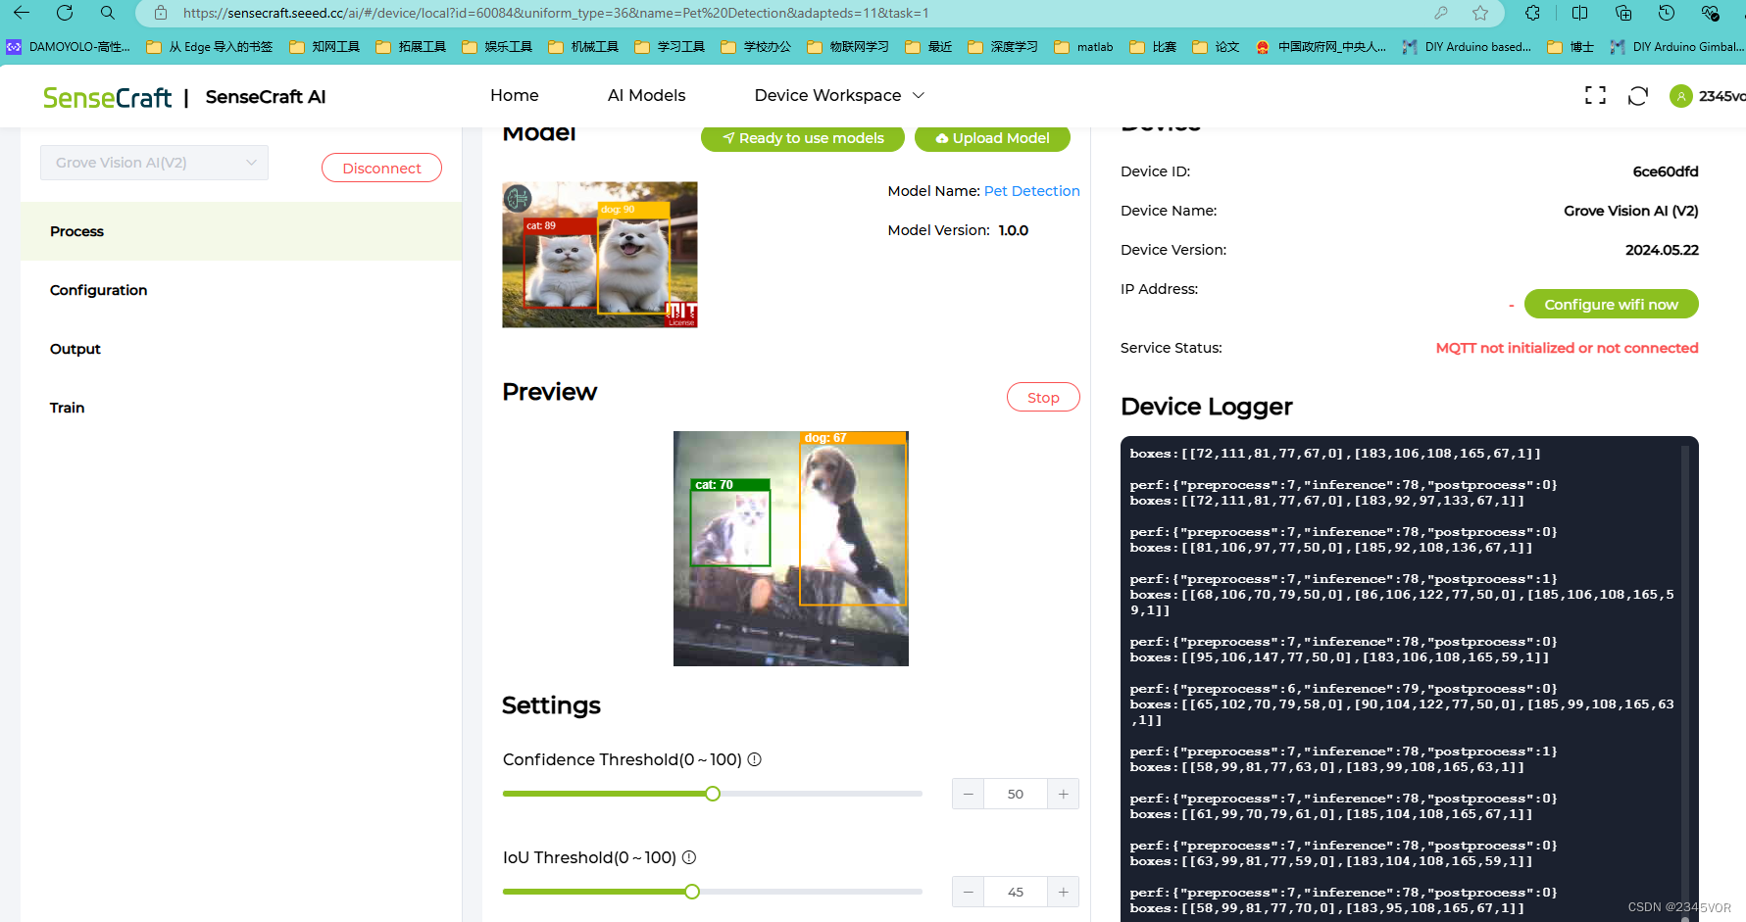Open DIY Arduino Gimbal bookmark
The image size is (1746, 922).
pos(1677,46)
